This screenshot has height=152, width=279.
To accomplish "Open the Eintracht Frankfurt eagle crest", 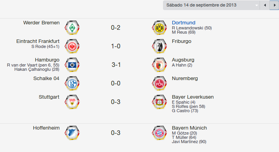I will (72, 46).
